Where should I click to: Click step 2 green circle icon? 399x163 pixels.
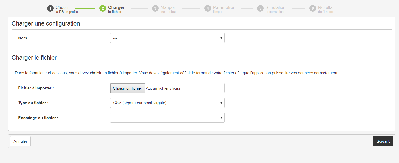pyautogui.click(x=103, y=8)
